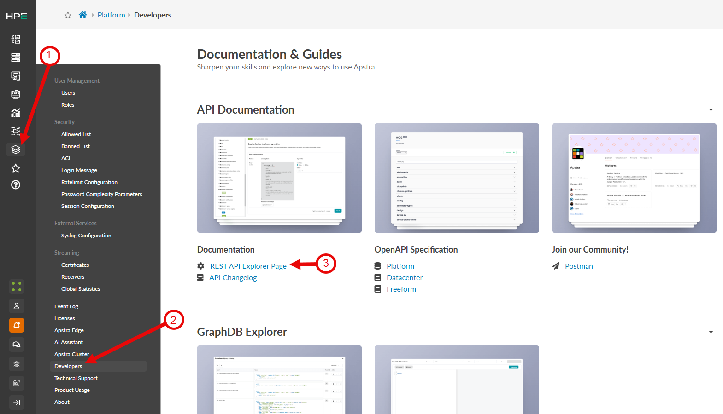Click the breadcrumb favorite star icon
Screen dimensions: 723x414
coord(68,15)
